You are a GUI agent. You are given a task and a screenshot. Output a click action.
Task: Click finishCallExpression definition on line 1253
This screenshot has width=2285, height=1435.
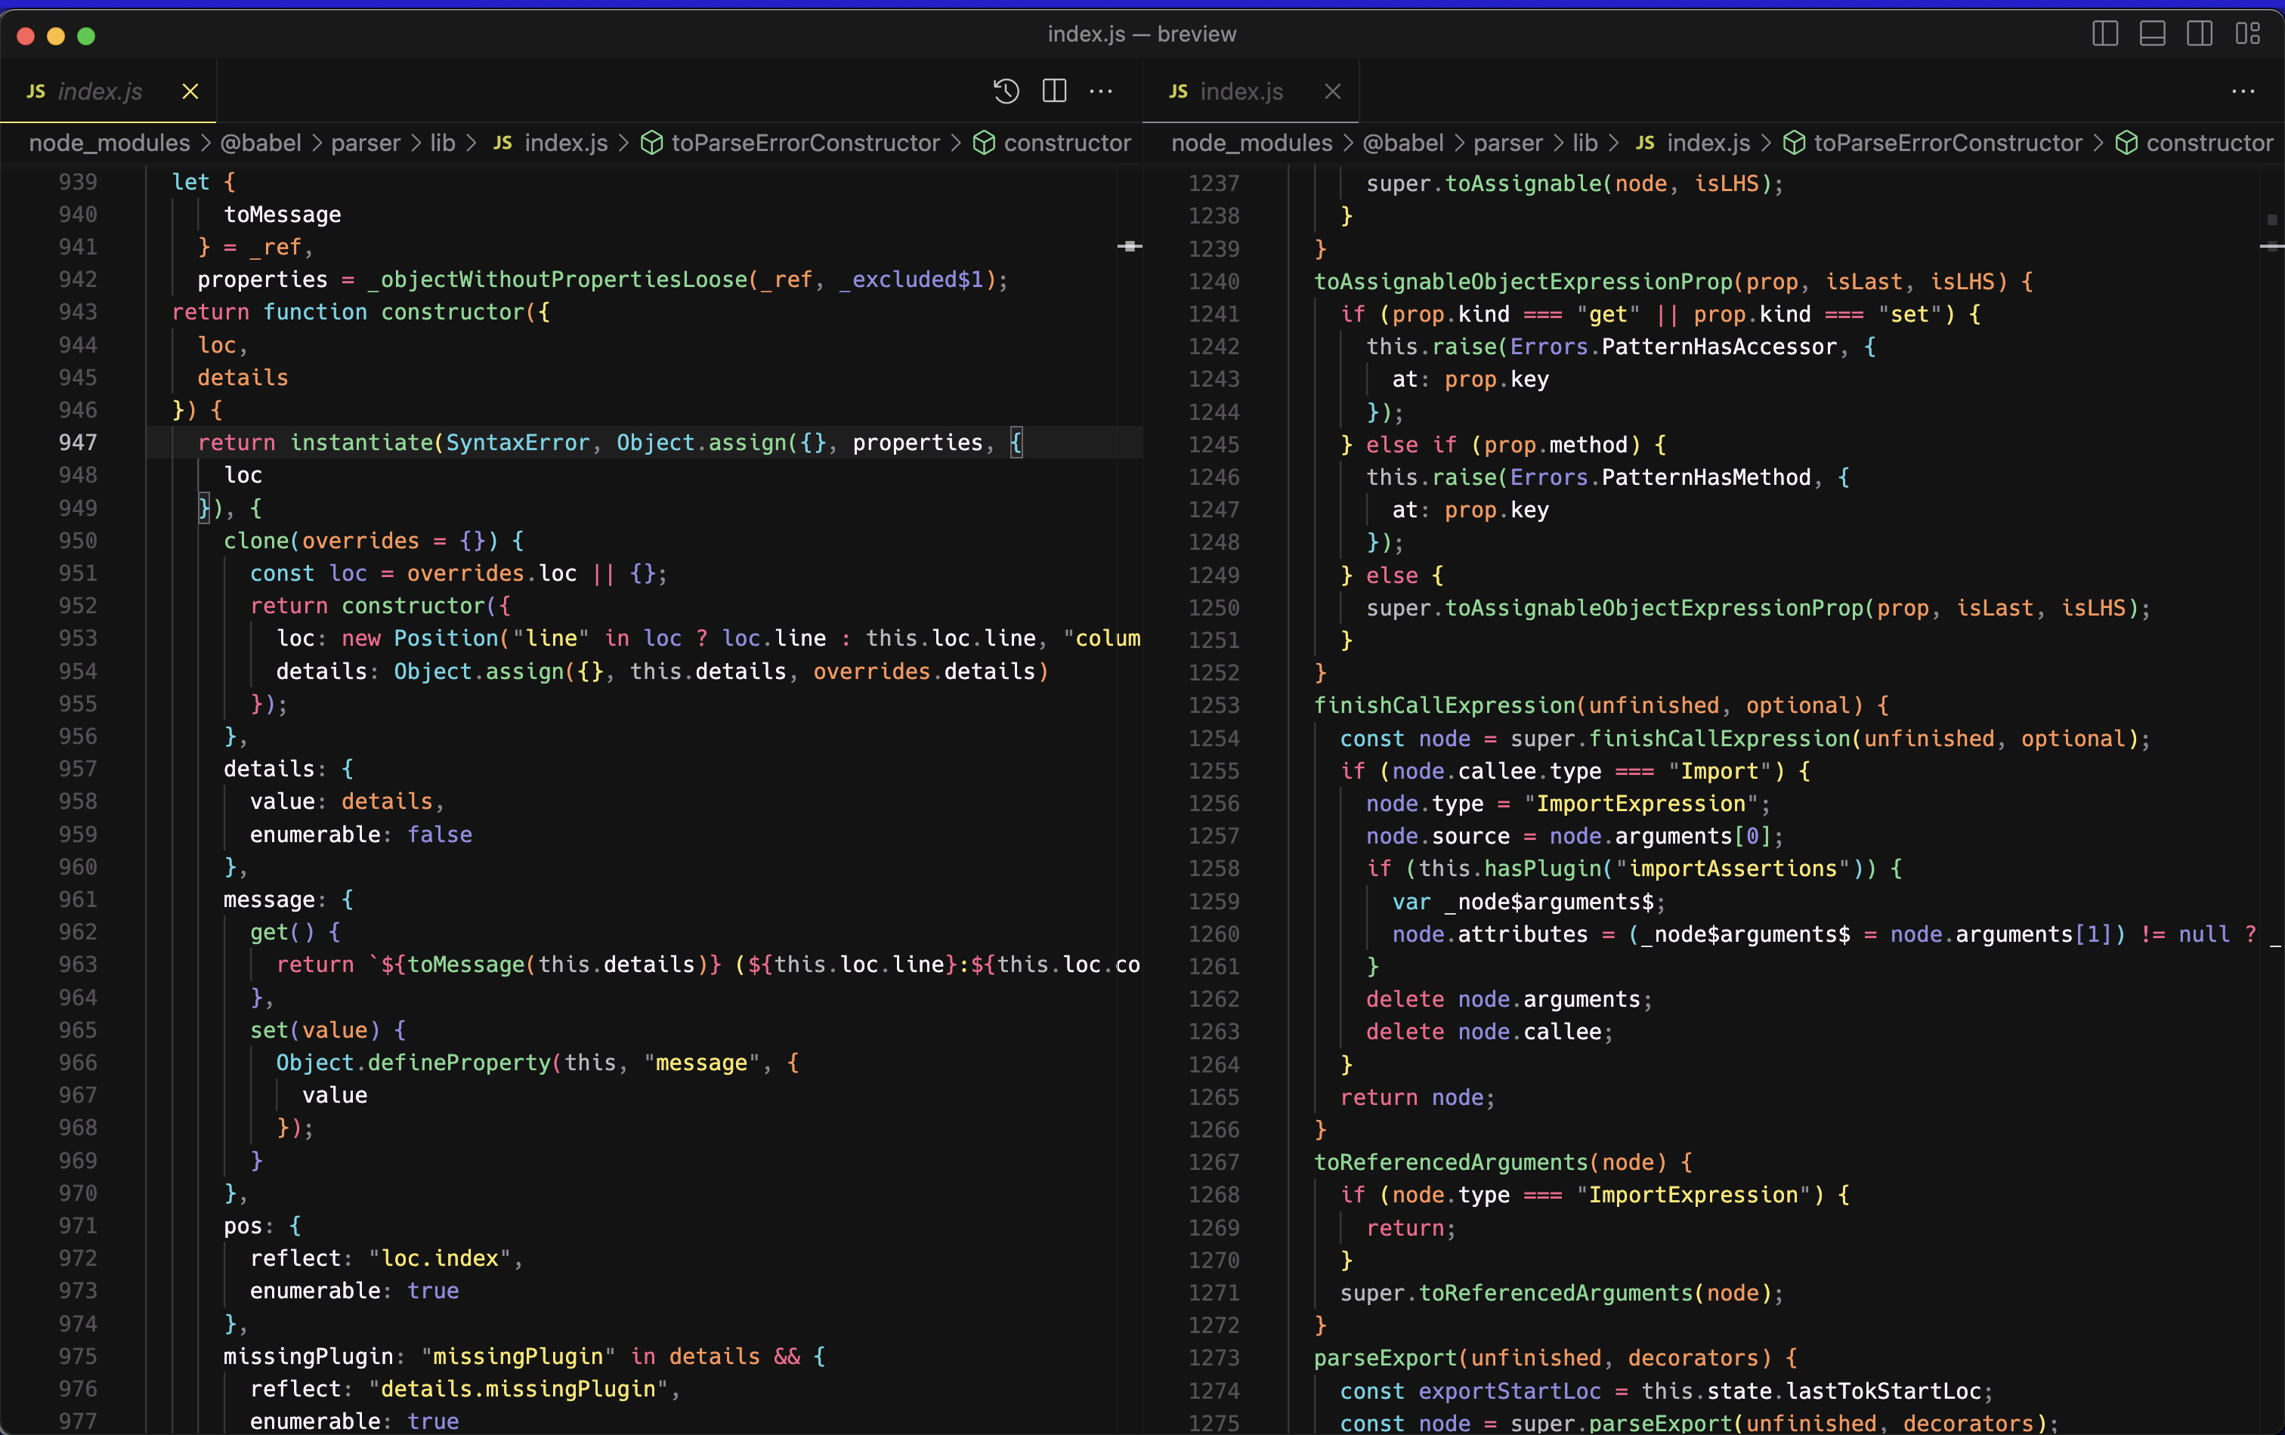point(1444,705)
